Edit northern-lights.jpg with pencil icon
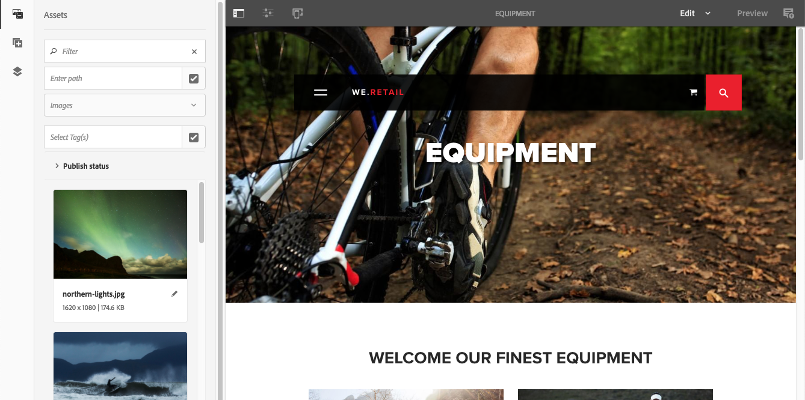Image resolution: width=805 pixels, height=400 pixels. coord(174,294)
